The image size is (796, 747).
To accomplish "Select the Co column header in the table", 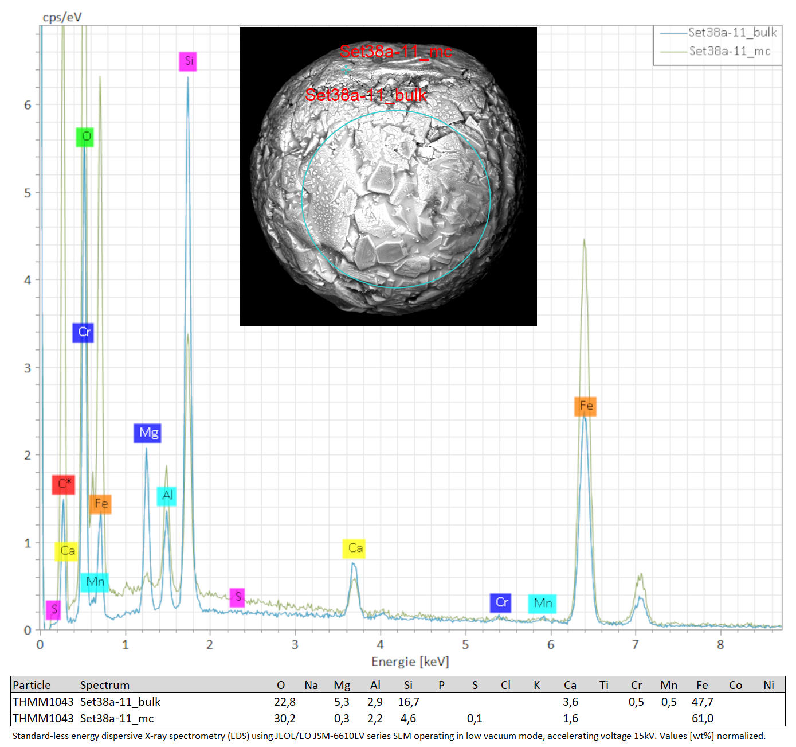I will click(735, 685).
